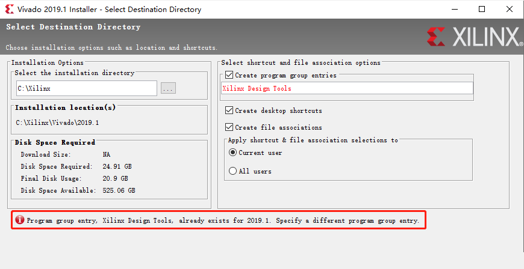Click the red error icon beside the warning
The image size is (524, 269).
click(20, 220)
